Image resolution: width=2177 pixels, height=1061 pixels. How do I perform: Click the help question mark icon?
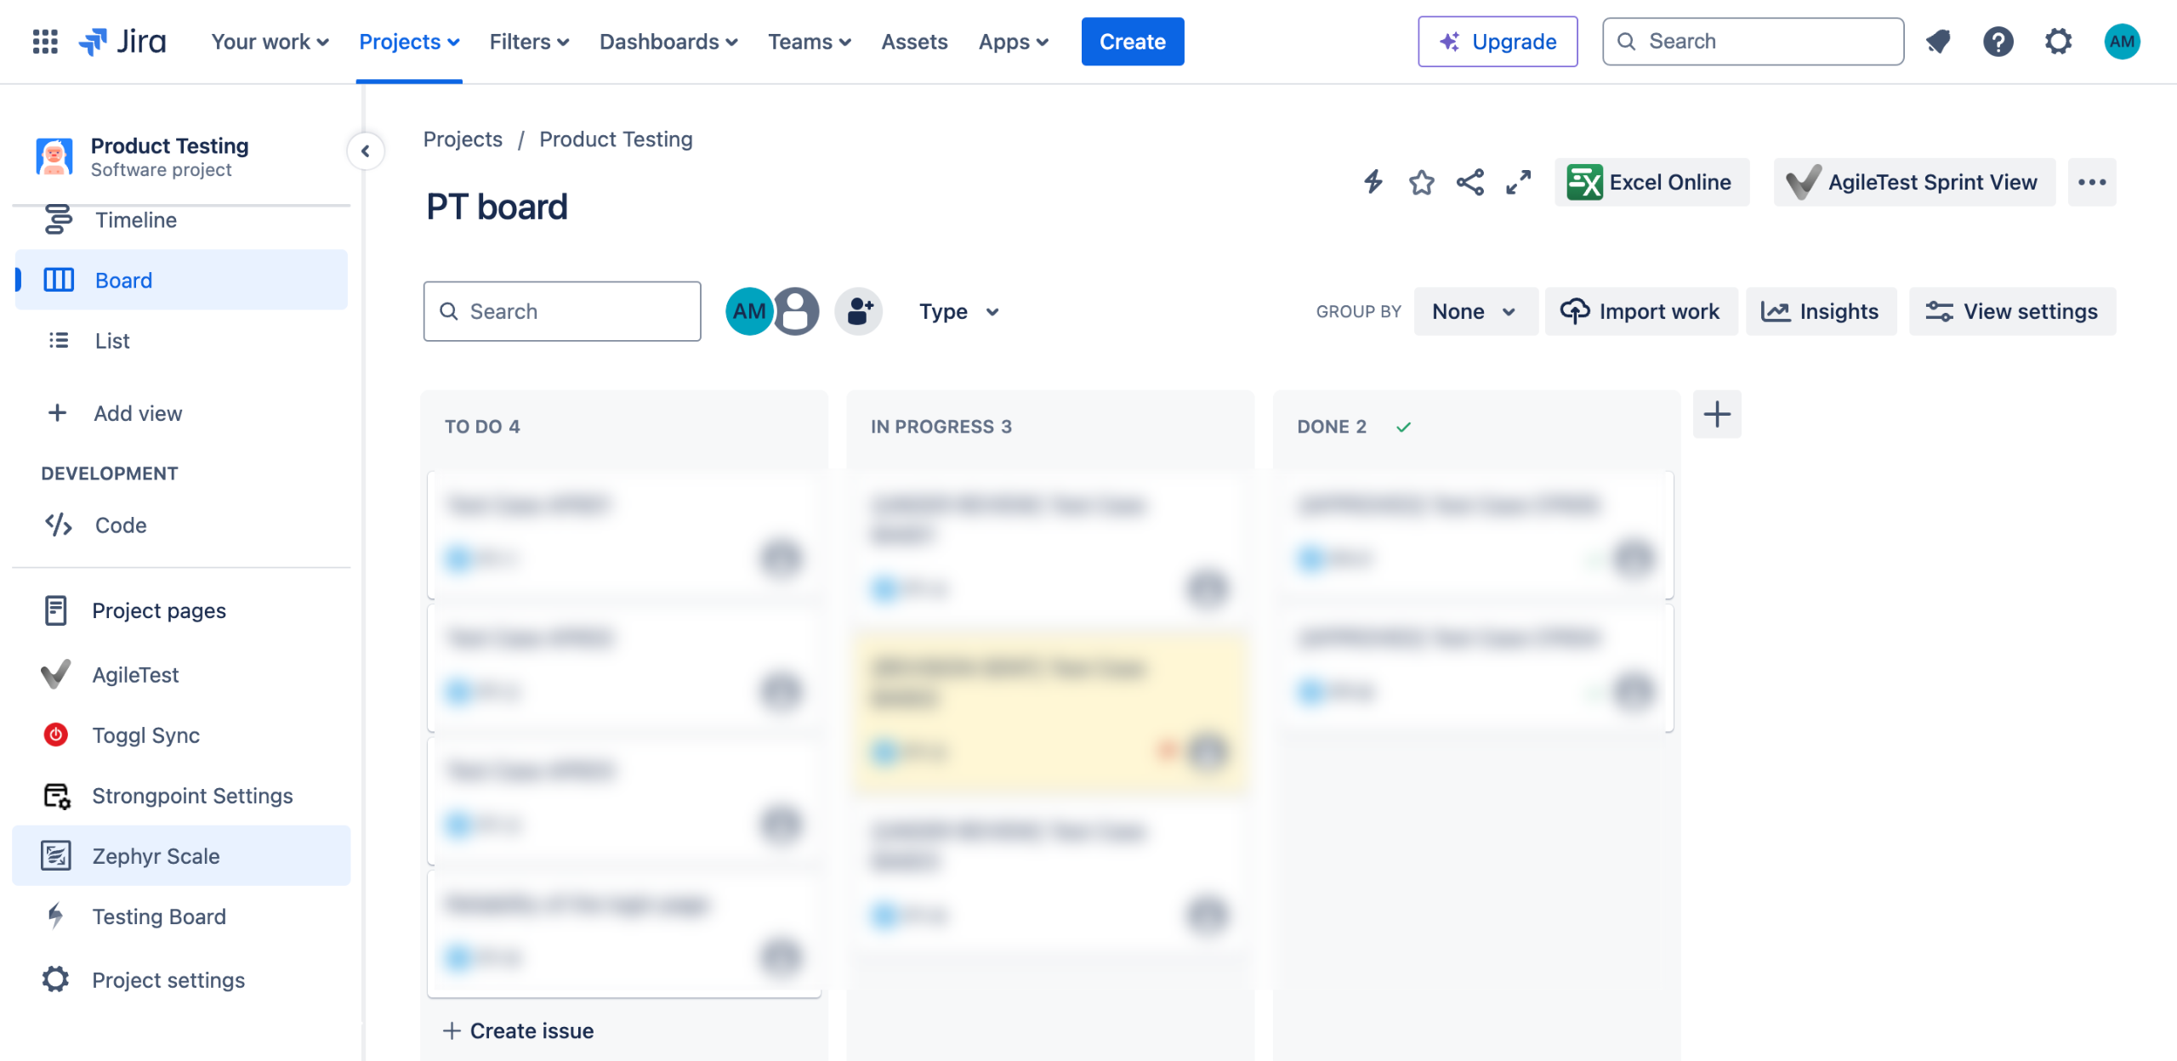click(1998, 42)
